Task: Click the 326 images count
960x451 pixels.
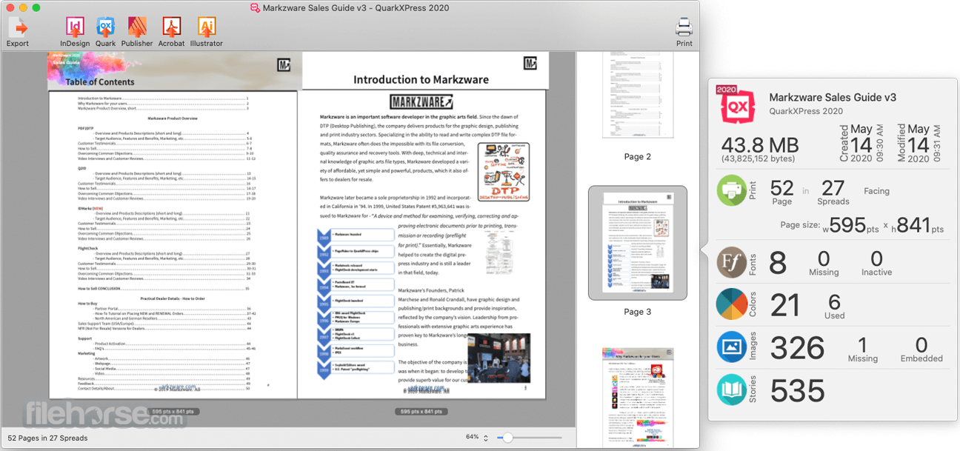Action: [797, 348]
